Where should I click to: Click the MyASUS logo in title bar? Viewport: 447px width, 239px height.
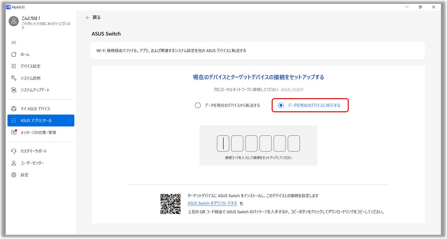(8, 7)
